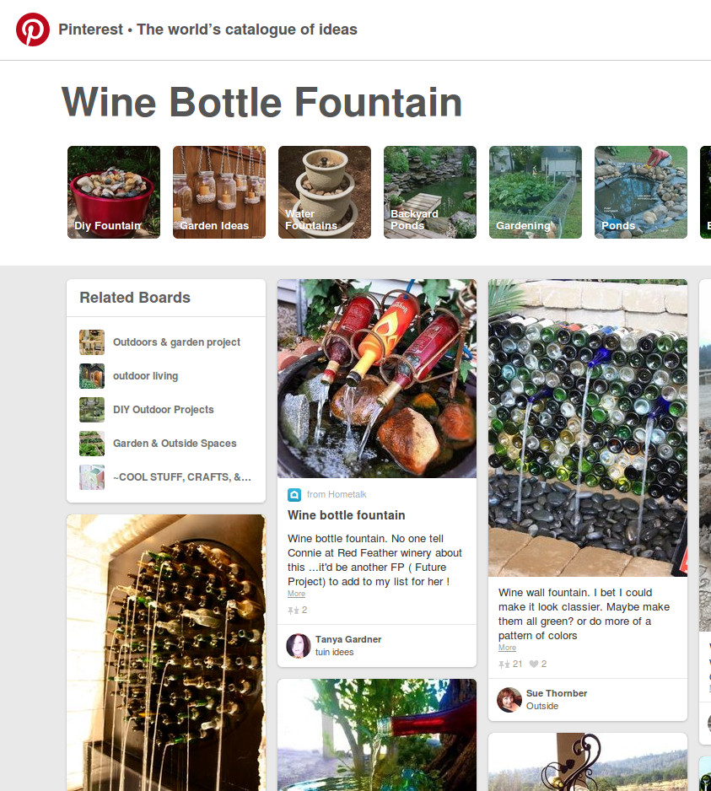The width and height of the screenshot is (711, 791).
Task: Open the Garden Ideas category tile
Action: (x=219, y=192)
